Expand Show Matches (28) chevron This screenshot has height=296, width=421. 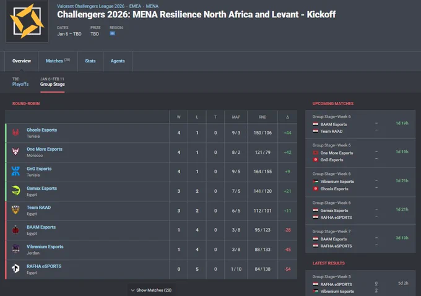[132, 290]
